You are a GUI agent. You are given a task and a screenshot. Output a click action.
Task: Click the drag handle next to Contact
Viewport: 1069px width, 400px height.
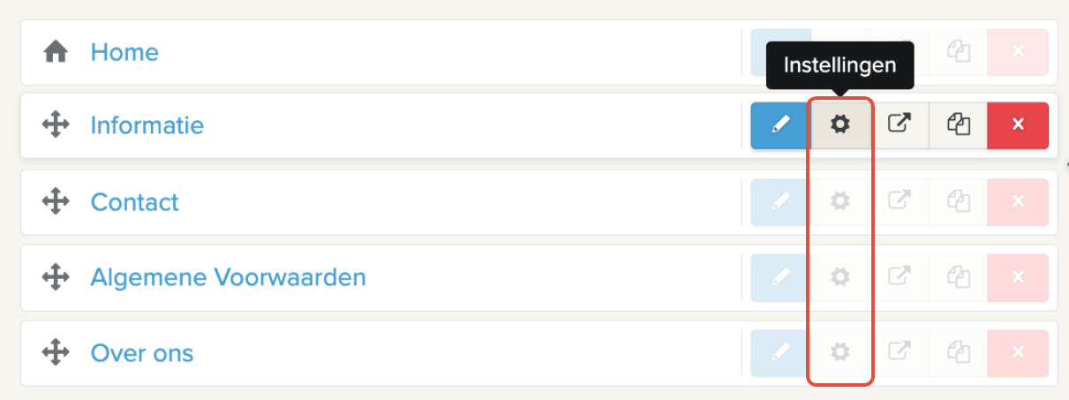[56, 201]
